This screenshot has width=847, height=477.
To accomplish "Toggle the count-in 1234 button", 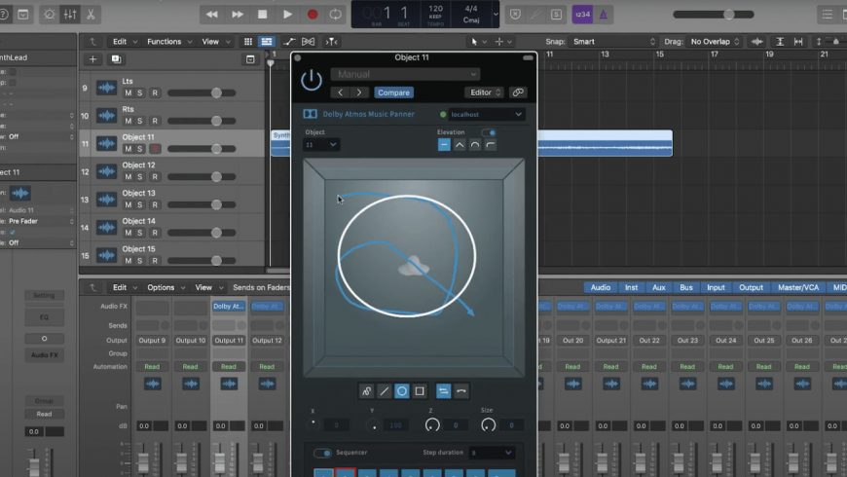I will click(x=582, y=15).
